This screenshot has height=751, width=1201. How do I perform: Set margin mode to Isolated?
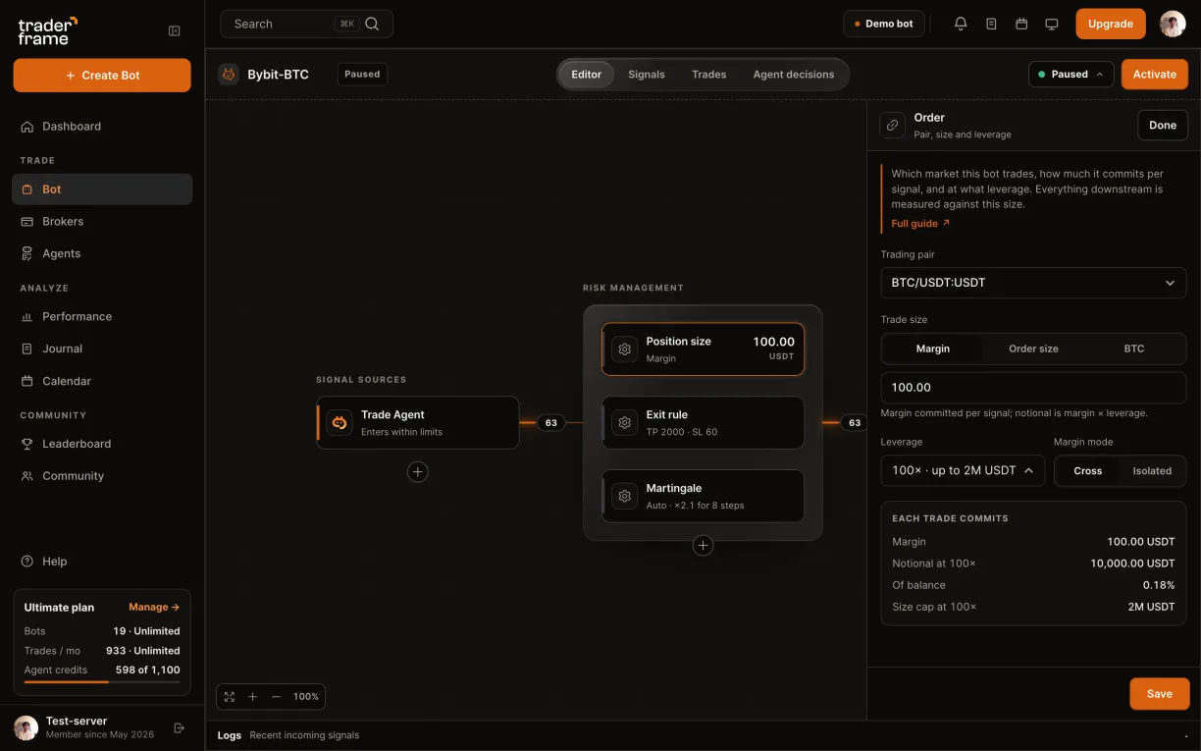pos(1152,470)
